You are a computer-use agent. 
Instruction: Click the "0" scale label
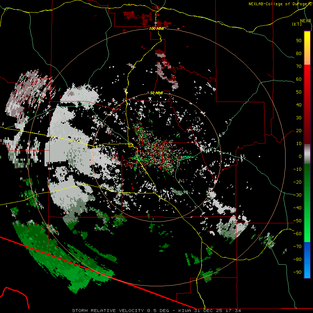pyautogui.click(x=300, y=156)
